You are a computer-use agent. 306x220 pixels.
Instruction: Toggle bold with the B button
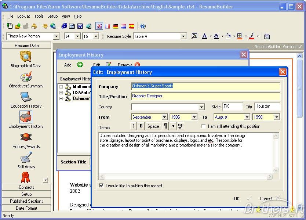(141, 126)
